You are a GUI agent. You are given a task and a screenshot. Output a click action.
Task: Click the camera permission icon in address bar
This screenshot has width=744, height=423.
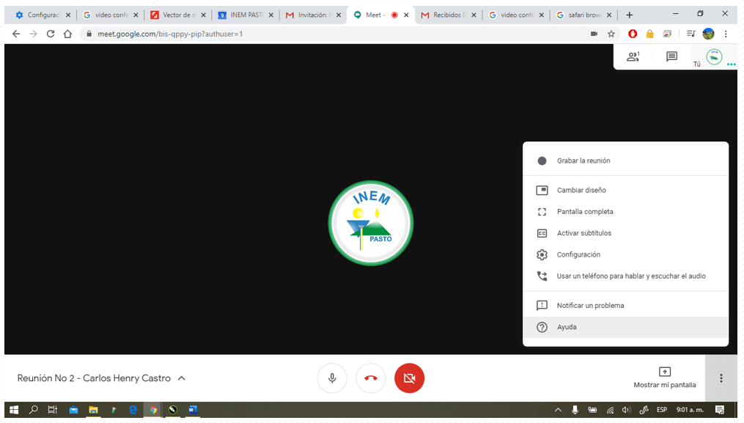594,34
